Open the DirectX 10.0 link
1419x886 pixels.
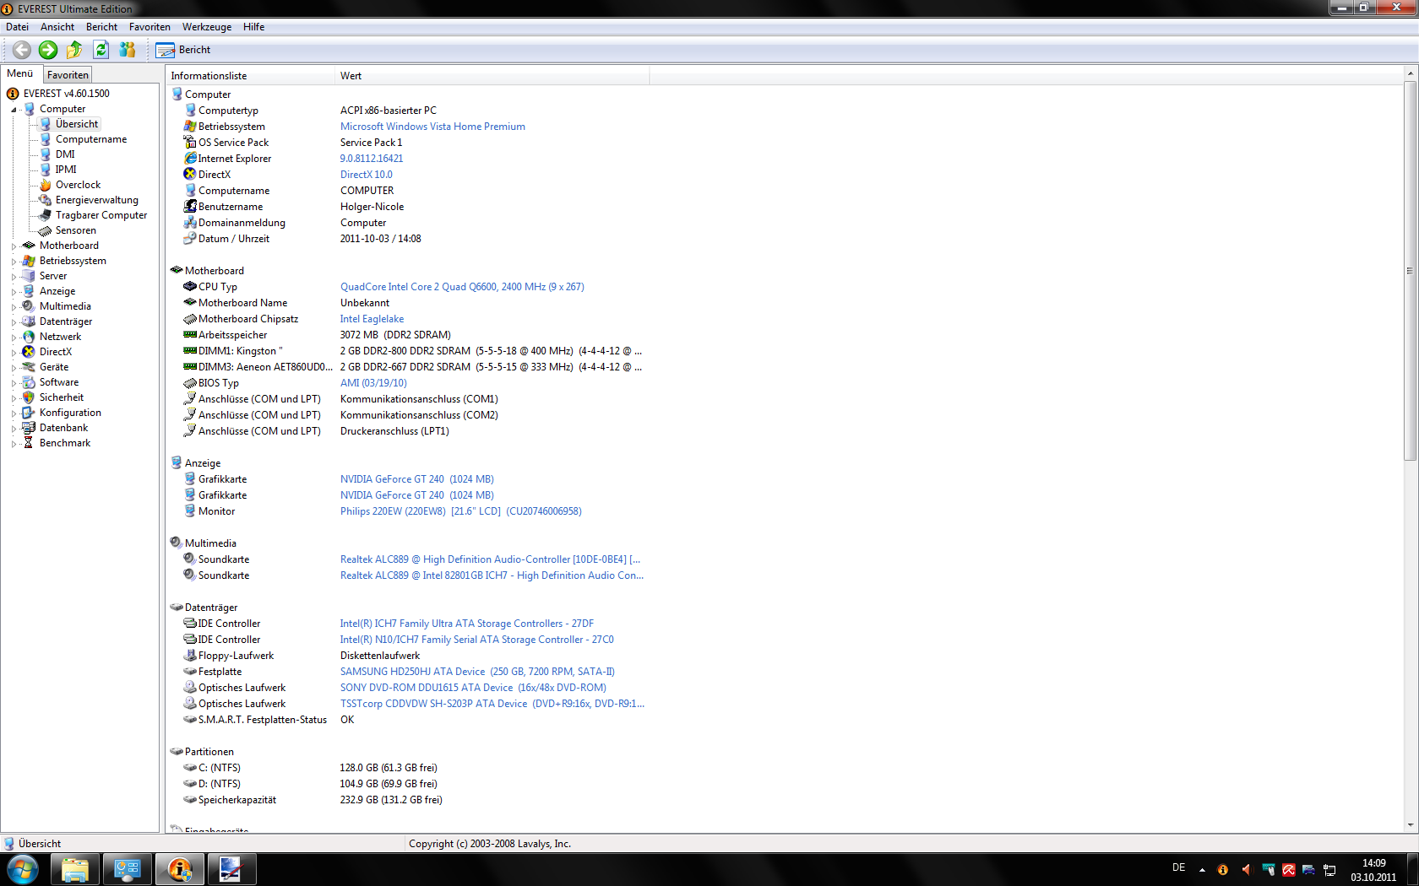pos(367,175)
